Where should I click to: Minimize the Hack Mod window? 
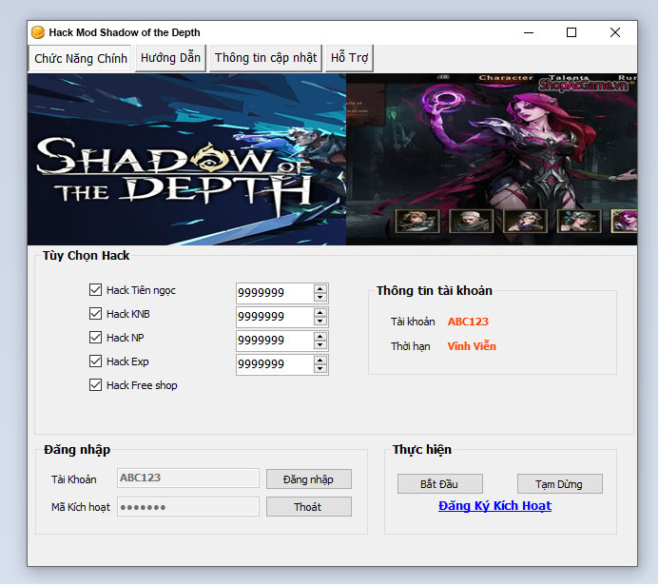click(529, 32)
